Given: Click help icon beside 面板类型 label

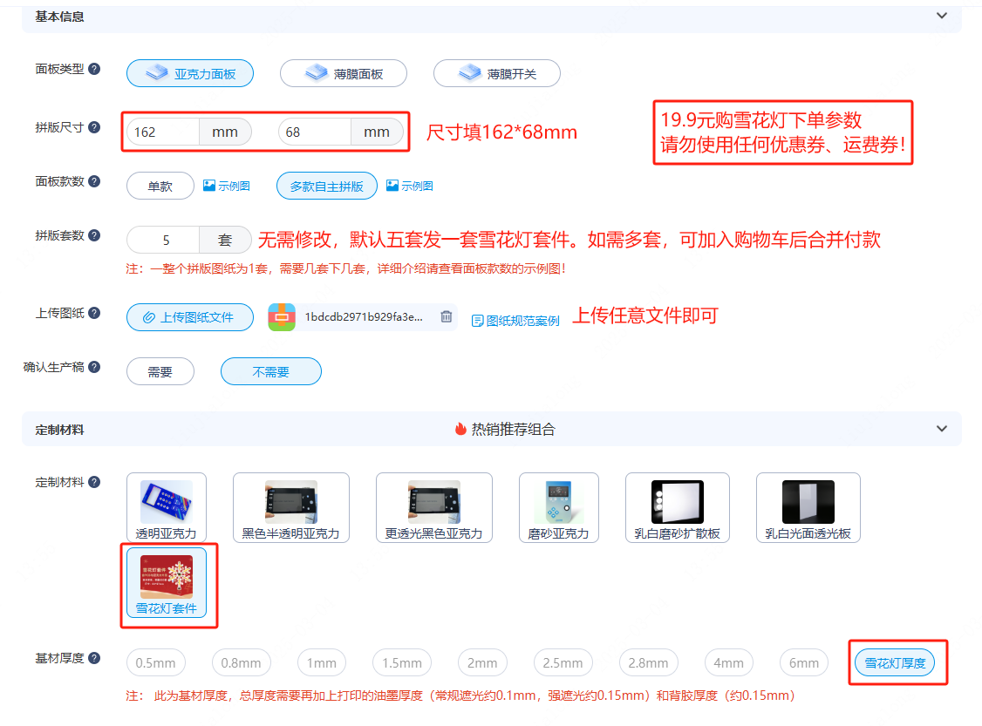Looking at the screenshot, I should click(94, 69).
